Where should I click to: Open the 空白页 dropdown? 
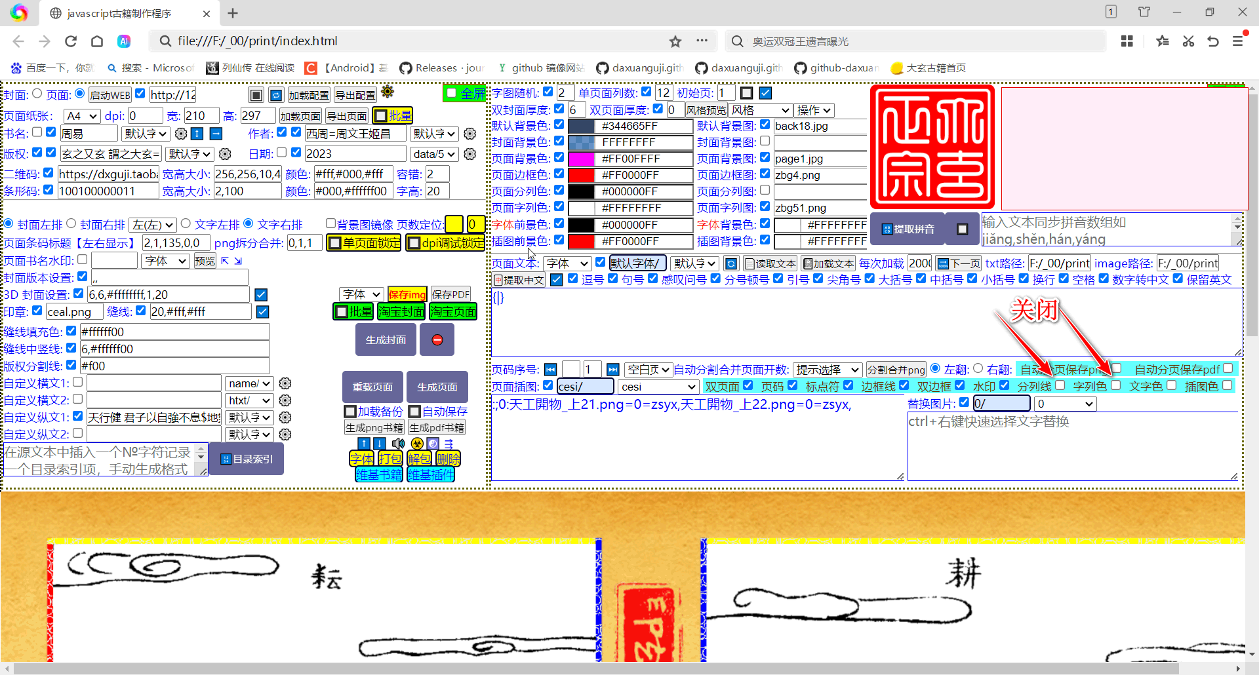click(x=648, y=369)
